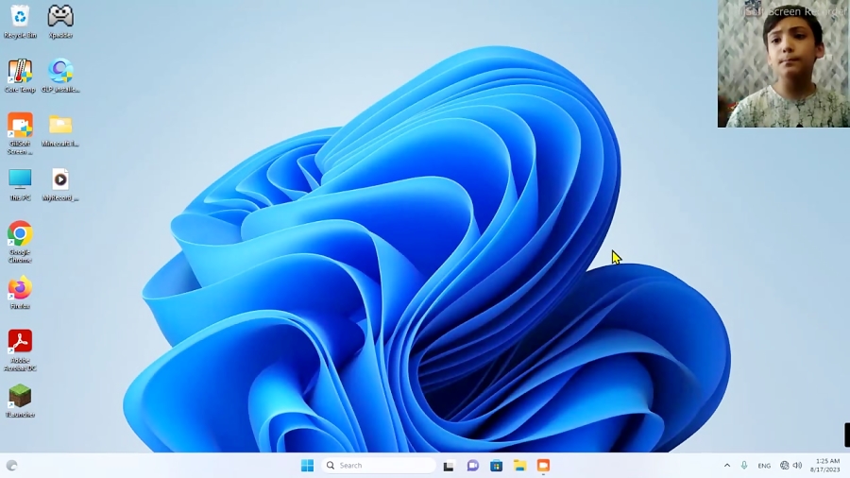Select the Google Chrome desktop shortcut

click(20, 242)
